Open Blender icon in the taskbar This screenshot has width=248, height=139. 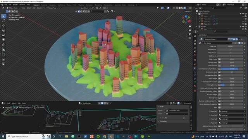click(x=111, y=136)
